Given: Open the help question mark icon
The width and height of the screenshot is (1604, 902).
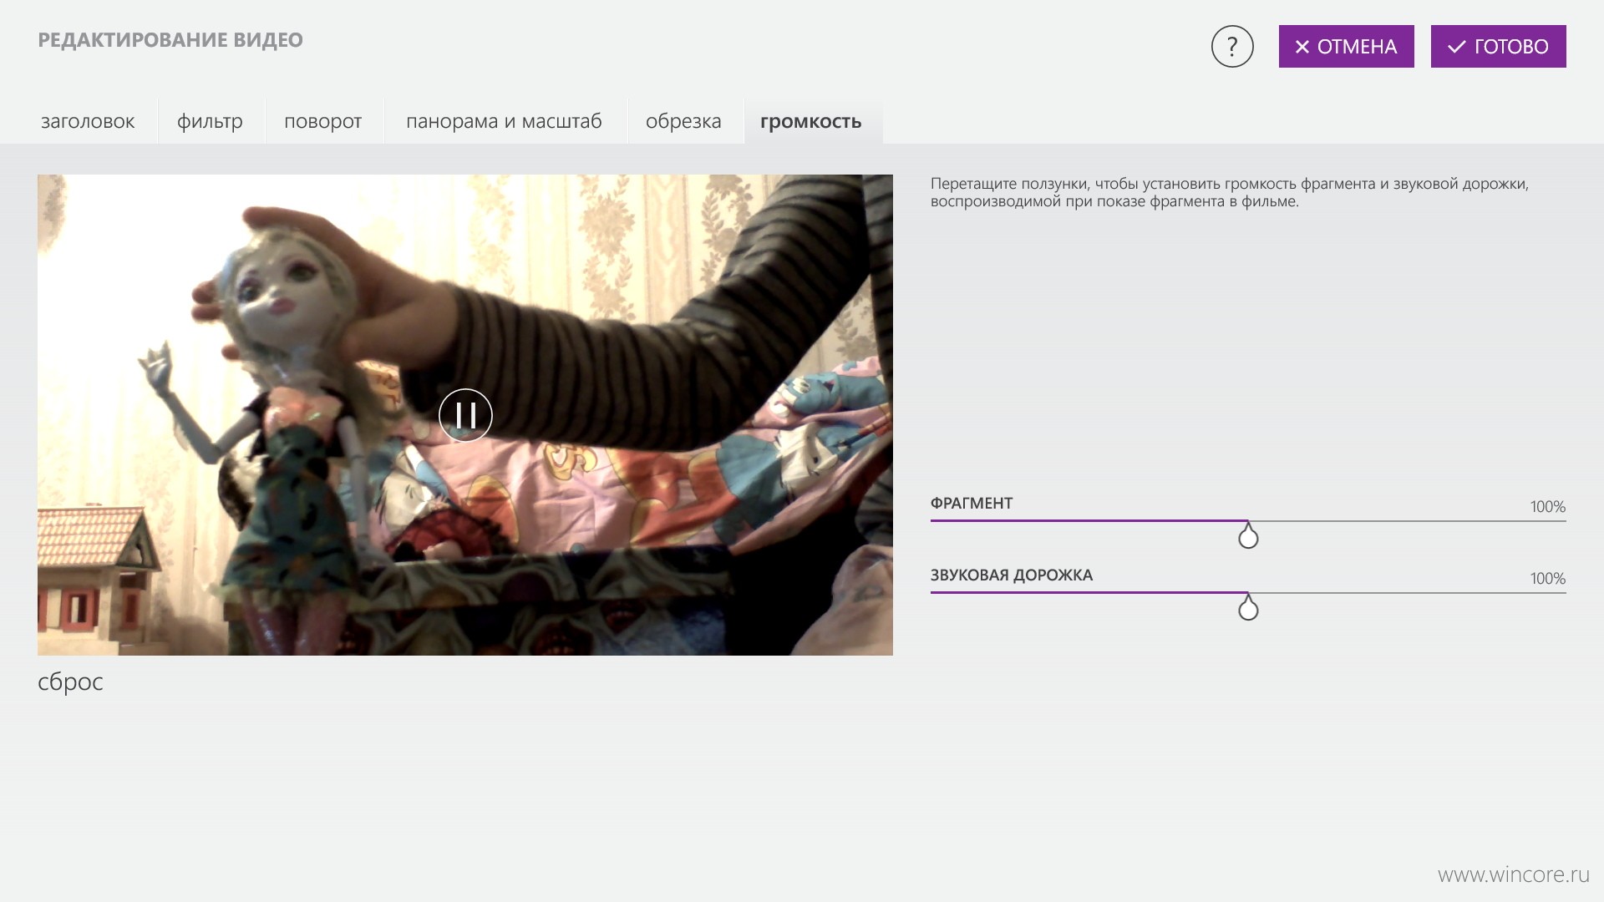Looking at the screenshot, I should point(1232,47).
